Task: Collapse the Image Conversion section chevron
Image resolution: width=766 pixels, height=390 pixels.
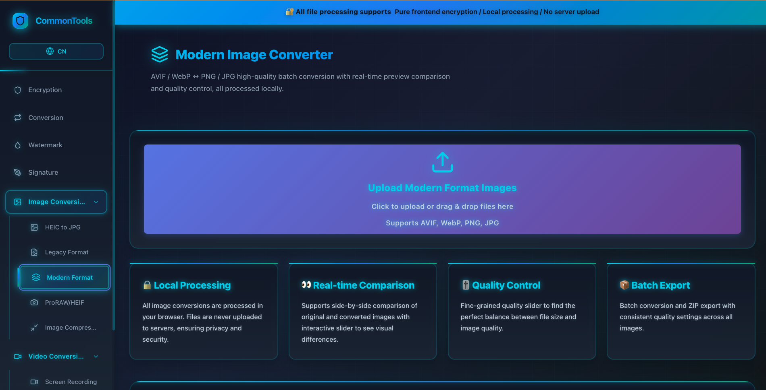Action: click(96, 202)
